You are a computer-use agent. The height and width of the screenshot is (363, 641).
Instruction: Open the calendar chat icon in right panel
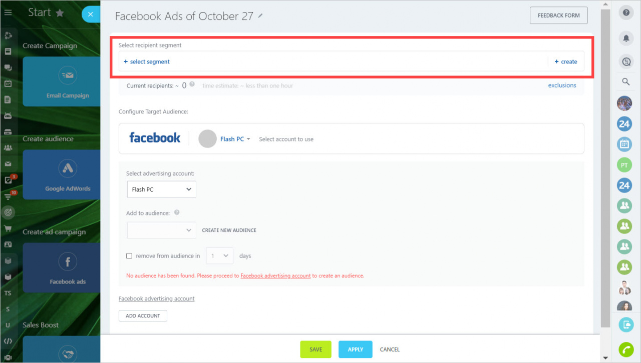(624, 144)
